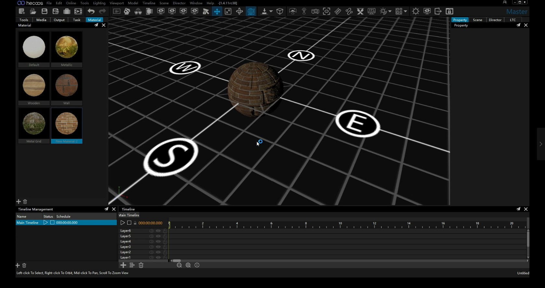The height and width of the screenshot is (288, 545).
Task: Switch to the Media tab
Action: click(41, 20)
